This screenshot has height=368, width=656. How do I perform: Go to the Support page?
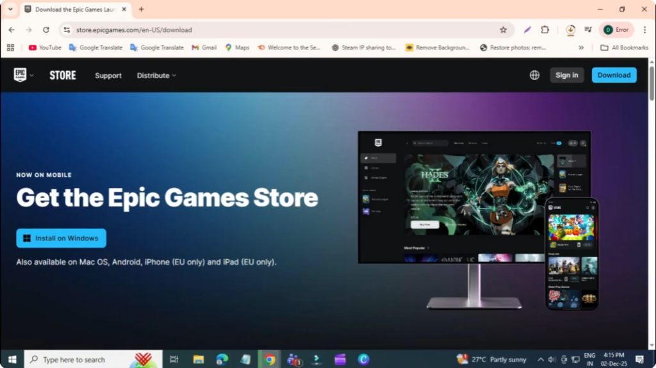click(x=108, y=76)
